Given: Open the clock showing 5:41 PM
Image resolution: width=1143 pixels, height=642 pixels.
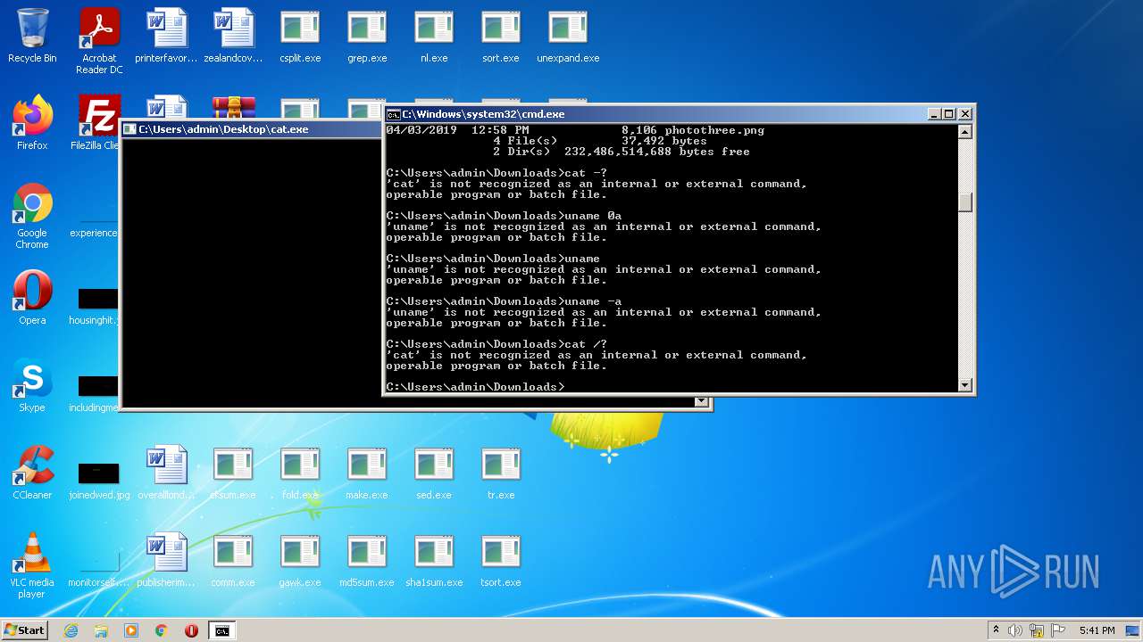Looking at the screenshot, I should point(1097,630).
